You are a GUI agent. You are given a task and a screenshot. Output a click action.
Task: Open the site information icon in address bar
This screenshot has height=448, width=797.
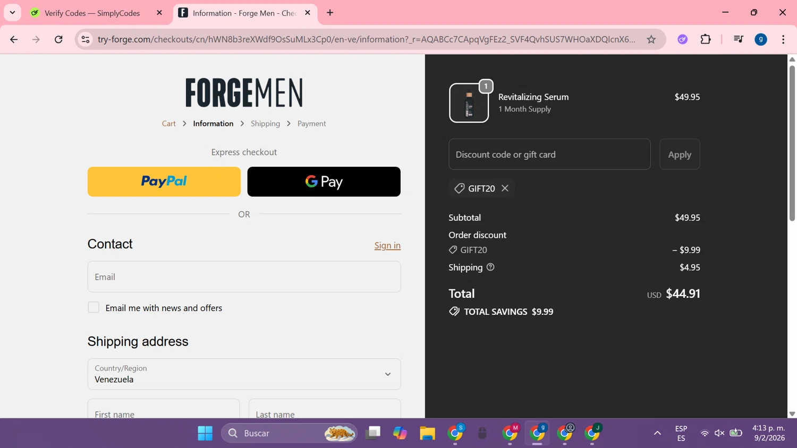pyautogui.click(x=85, y=39)
